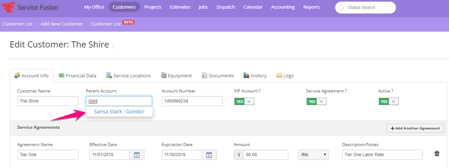This screenshot has height=168, width=449.
Task: Switch to the Financial Data tab
Action: coord(77,76)
